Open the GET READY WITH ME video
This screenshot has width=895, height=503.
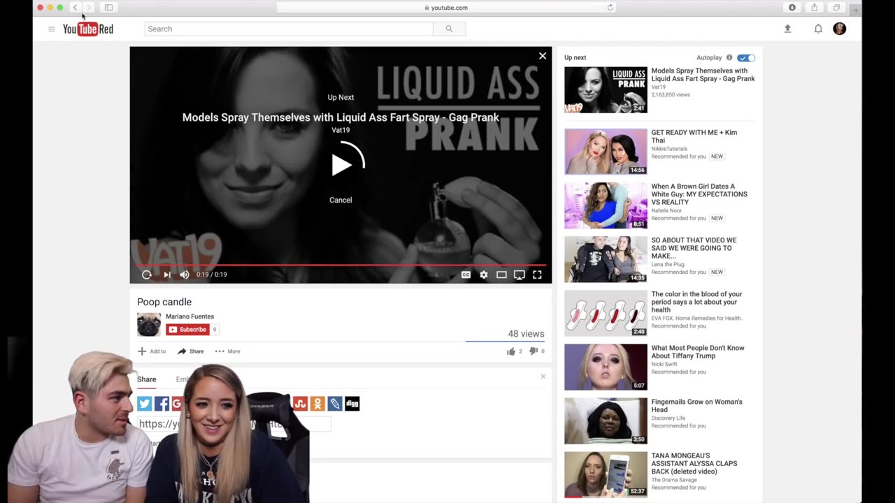[x=694, y=136]
